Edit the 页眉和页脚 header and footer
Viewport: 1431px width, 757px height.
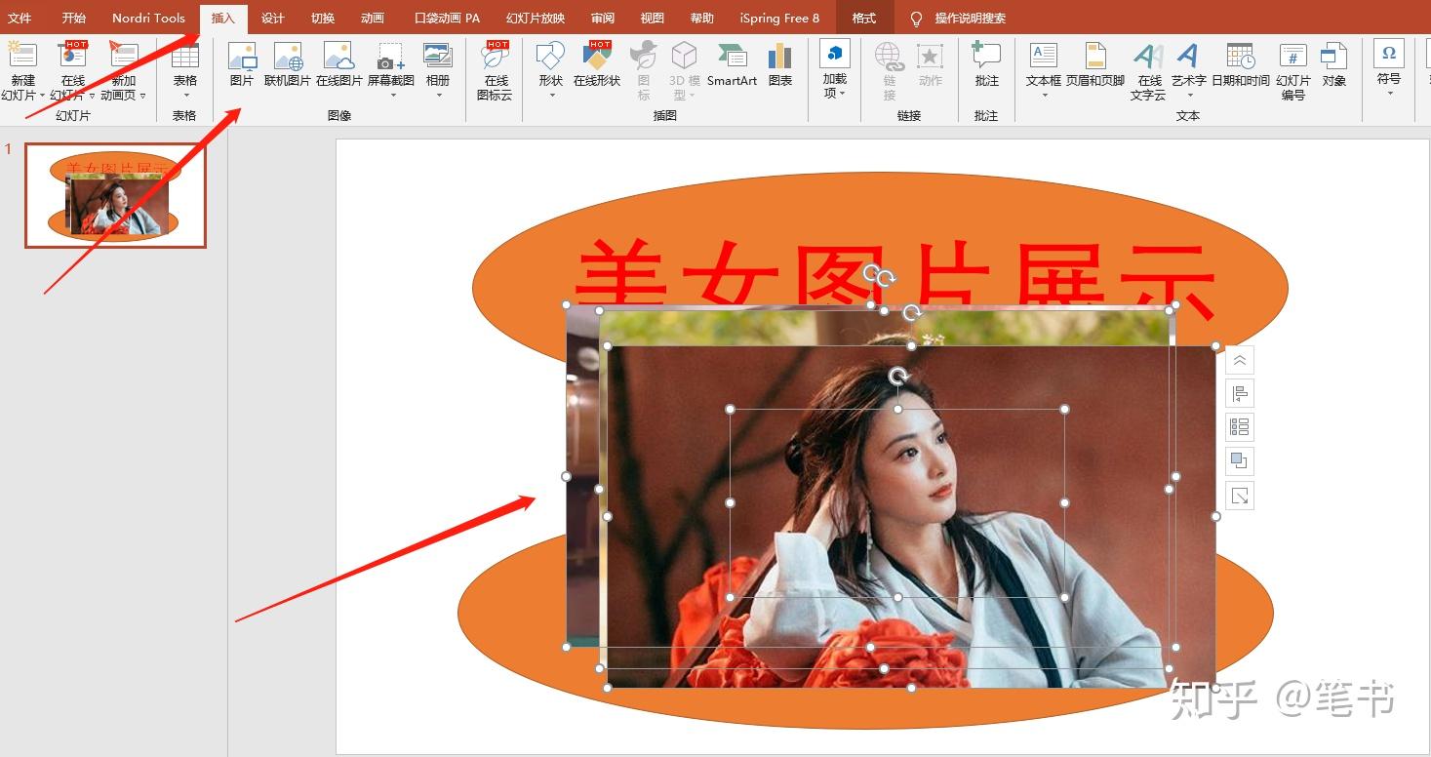click(x=1093, y=68)
